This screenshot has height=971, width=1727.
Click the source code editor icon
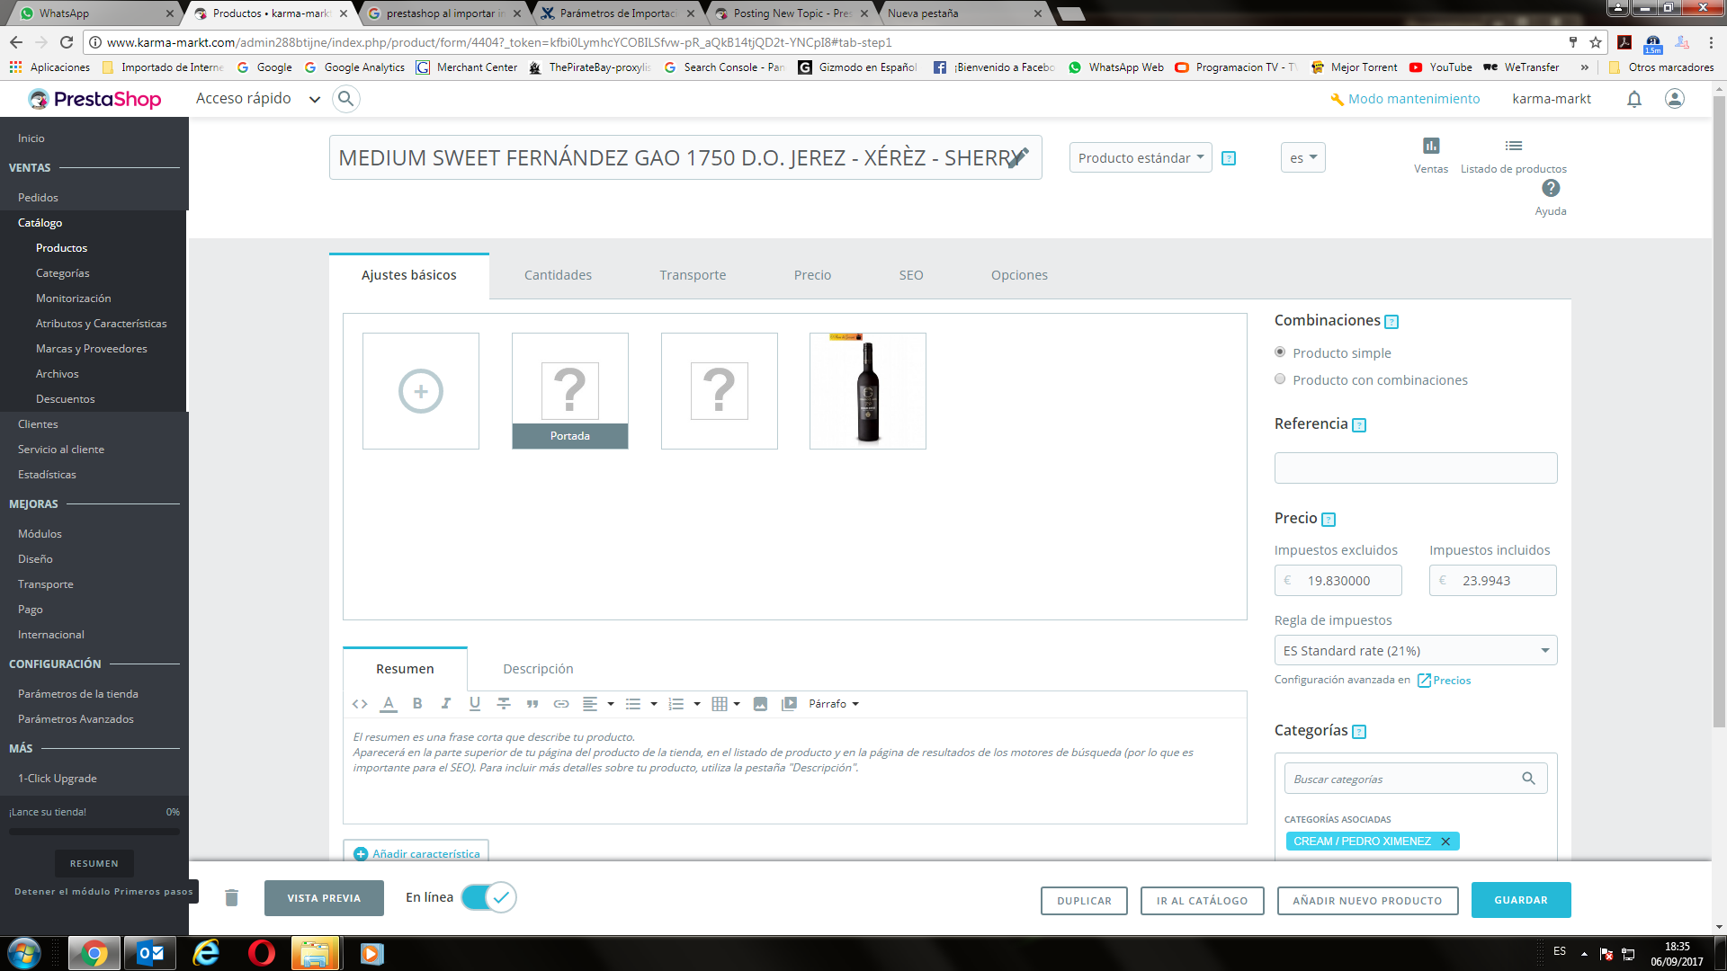pyautogui.click(x=360, y=704)
